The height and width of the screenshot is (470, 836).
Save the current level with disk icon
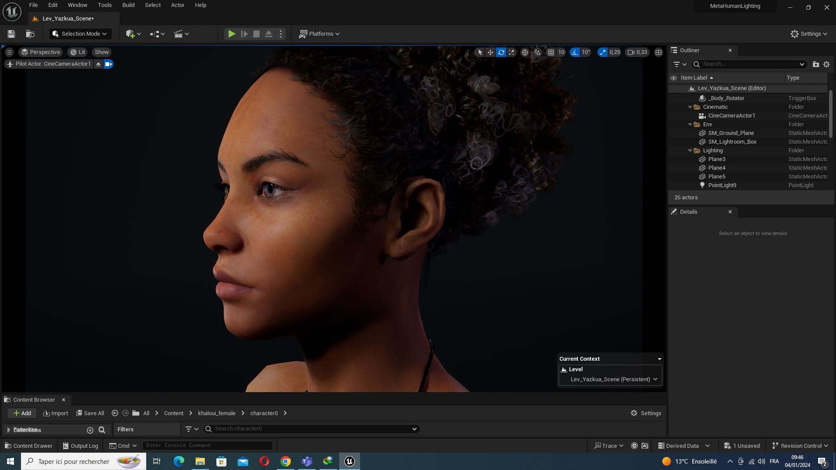[x=11, y=34]
